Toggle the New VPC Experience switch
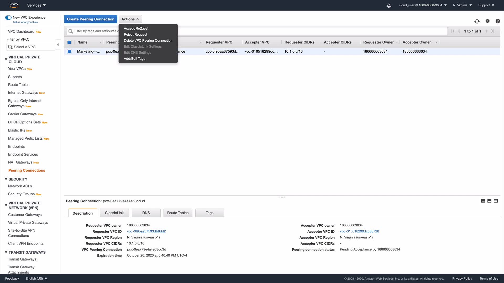The width and height of the screenshot is (504, 283). pos(8,18)
